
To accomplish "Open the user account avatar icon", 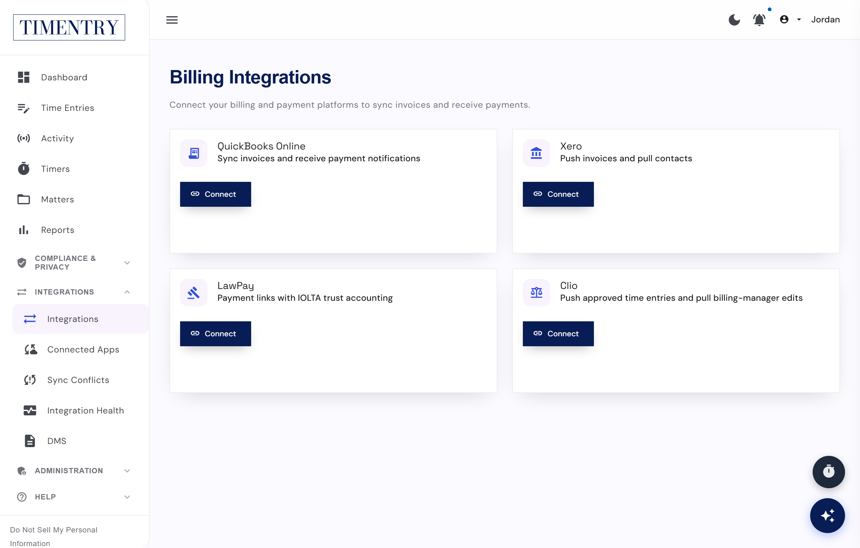I will point(784,20).
